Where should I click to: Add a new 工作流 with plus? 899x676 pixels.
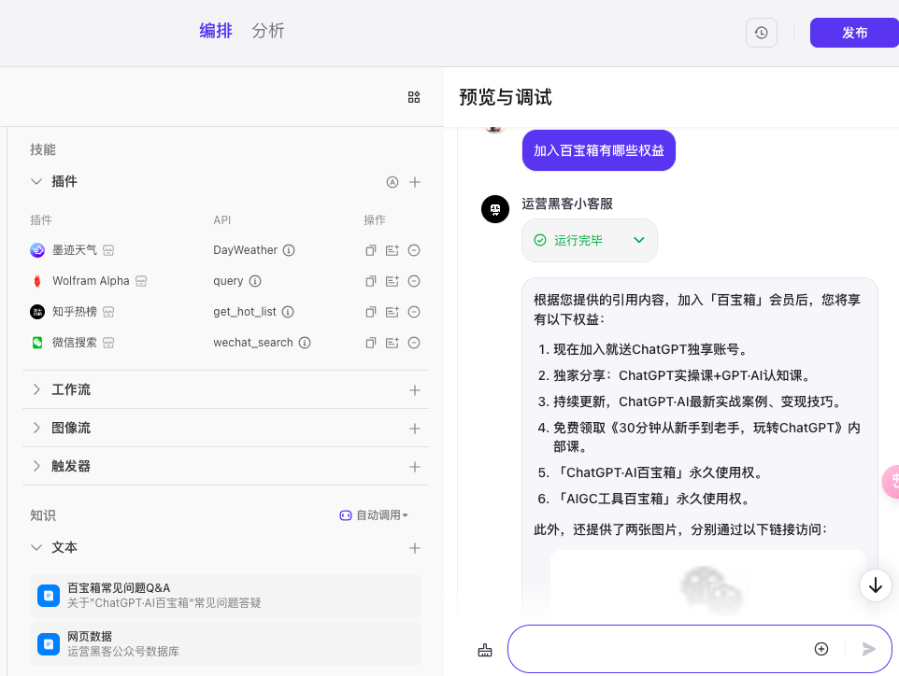pyautogui.click(x=415, y=390)
